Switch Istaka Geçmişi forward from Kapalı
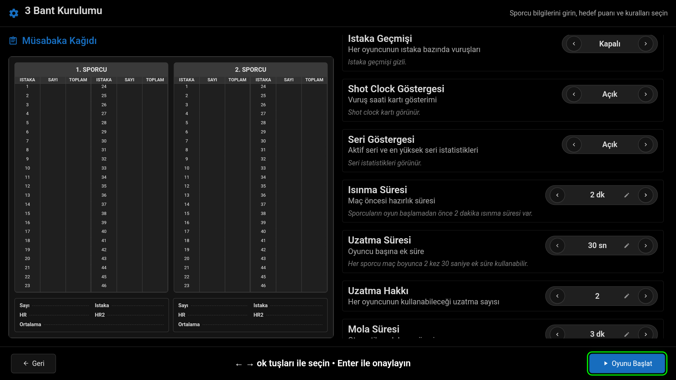676x380 pixels. [x=645, y=44]
